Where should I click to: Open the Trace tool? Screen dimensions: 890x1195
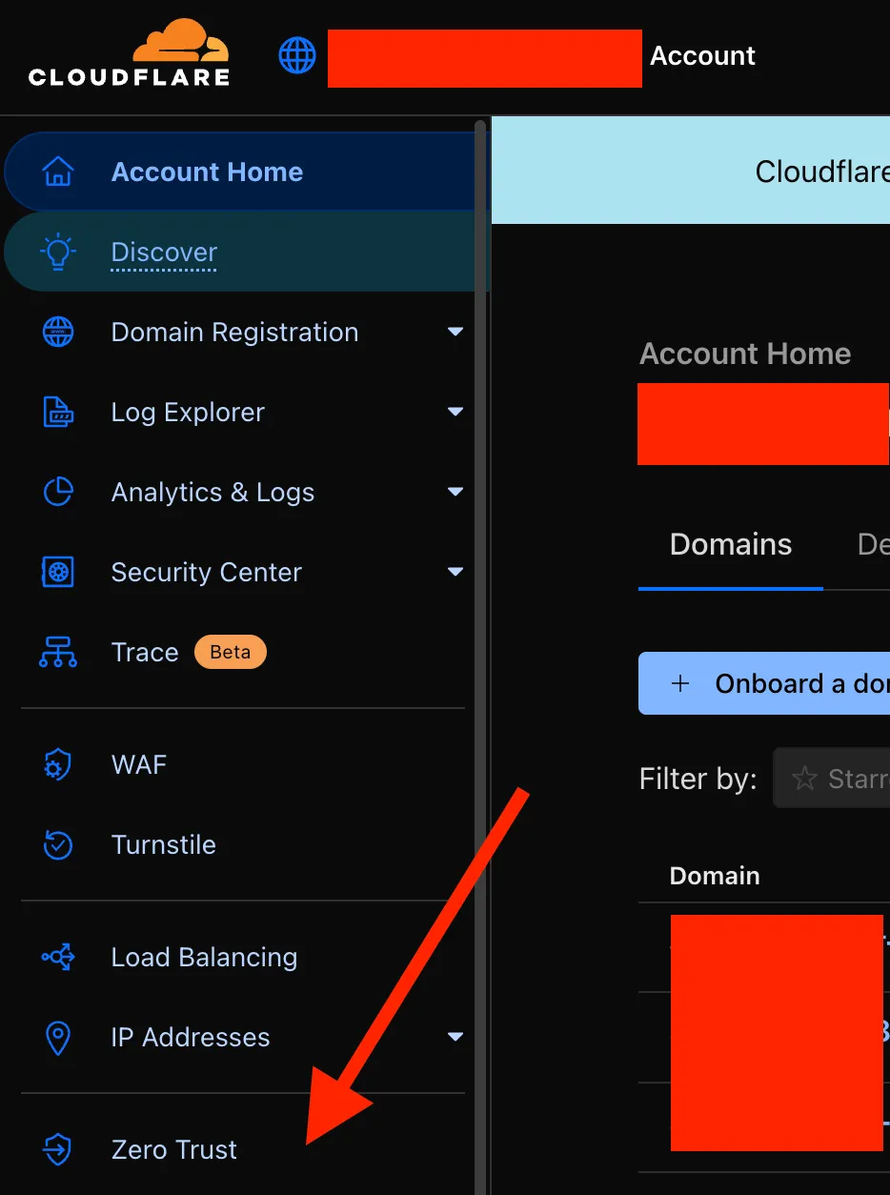tap(145, 652)
